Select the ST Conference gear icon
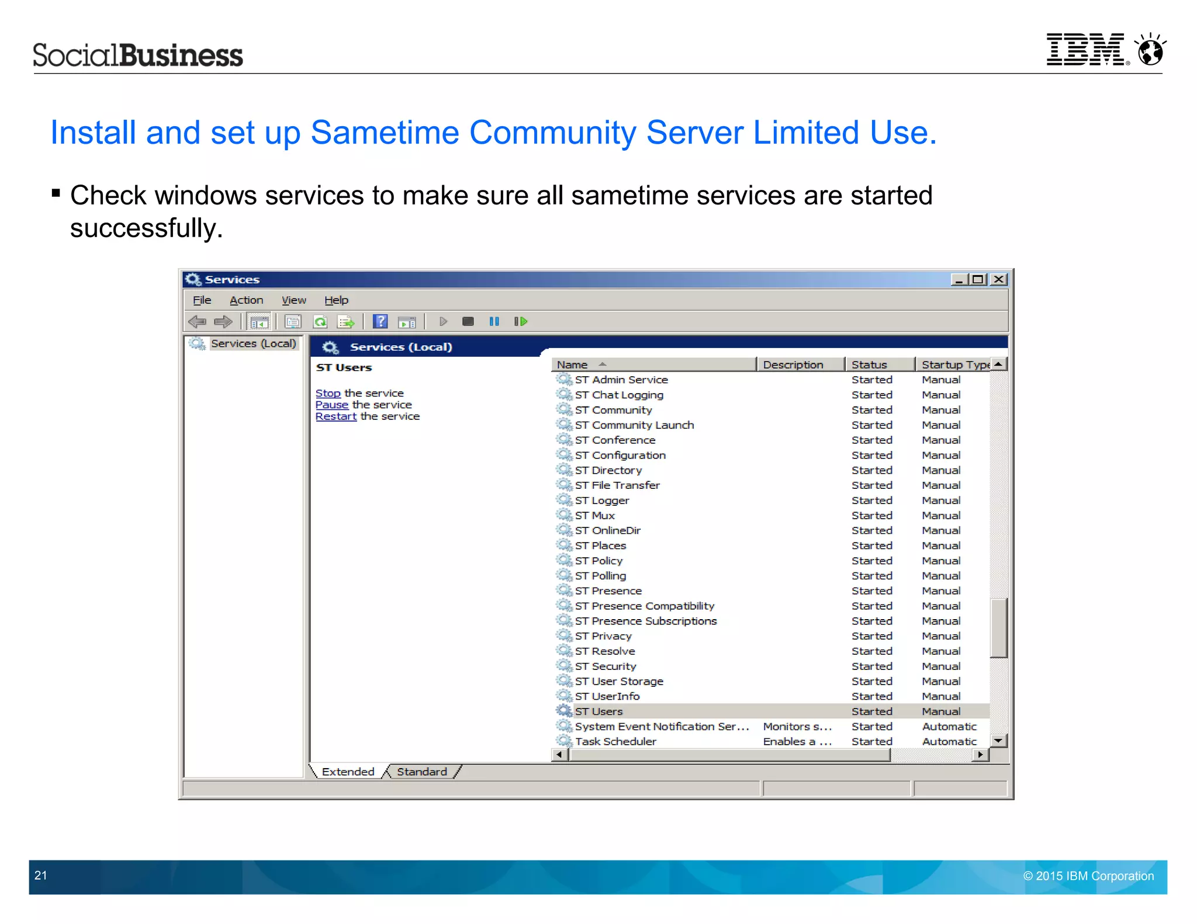The image size is (1197, 924). (564, 440)
